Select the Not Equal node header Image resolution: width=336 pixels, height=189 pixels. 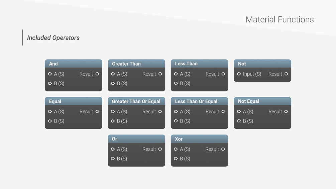click(x=262, y=101)
